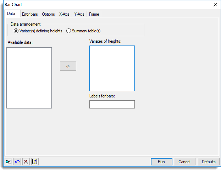This screenshot has height=170, width=221.
Task: Select the Data tab
Action: [x=11, y=14]
